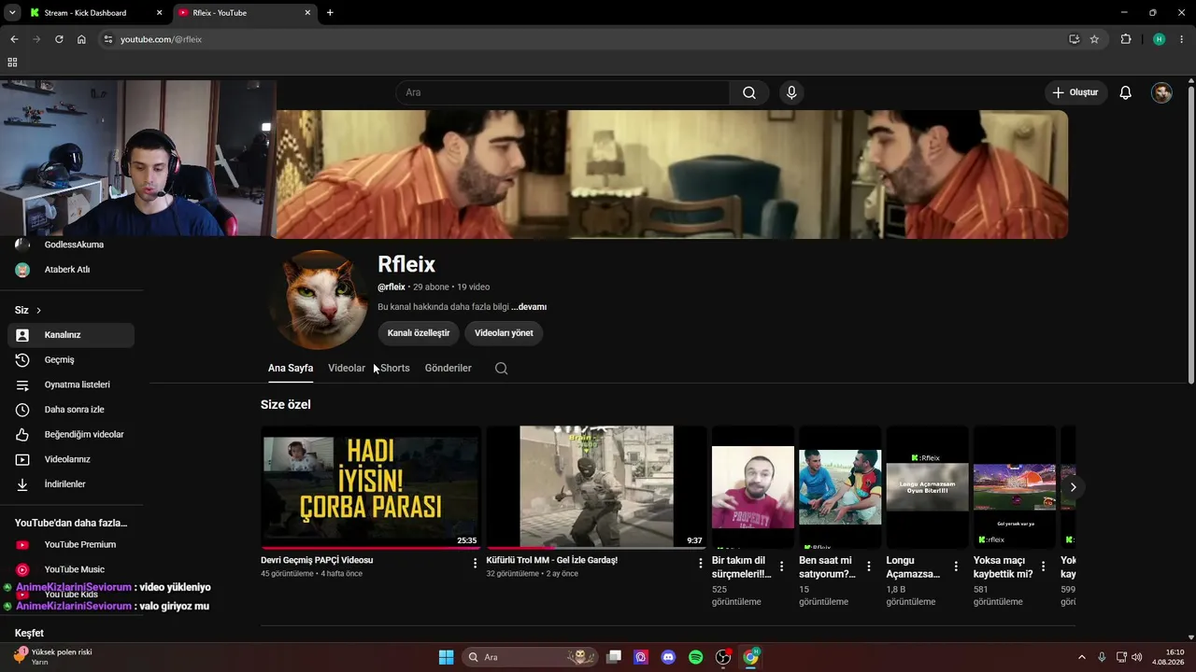
Task: Open YouTube notifications bell
Action: point(1126,92)
